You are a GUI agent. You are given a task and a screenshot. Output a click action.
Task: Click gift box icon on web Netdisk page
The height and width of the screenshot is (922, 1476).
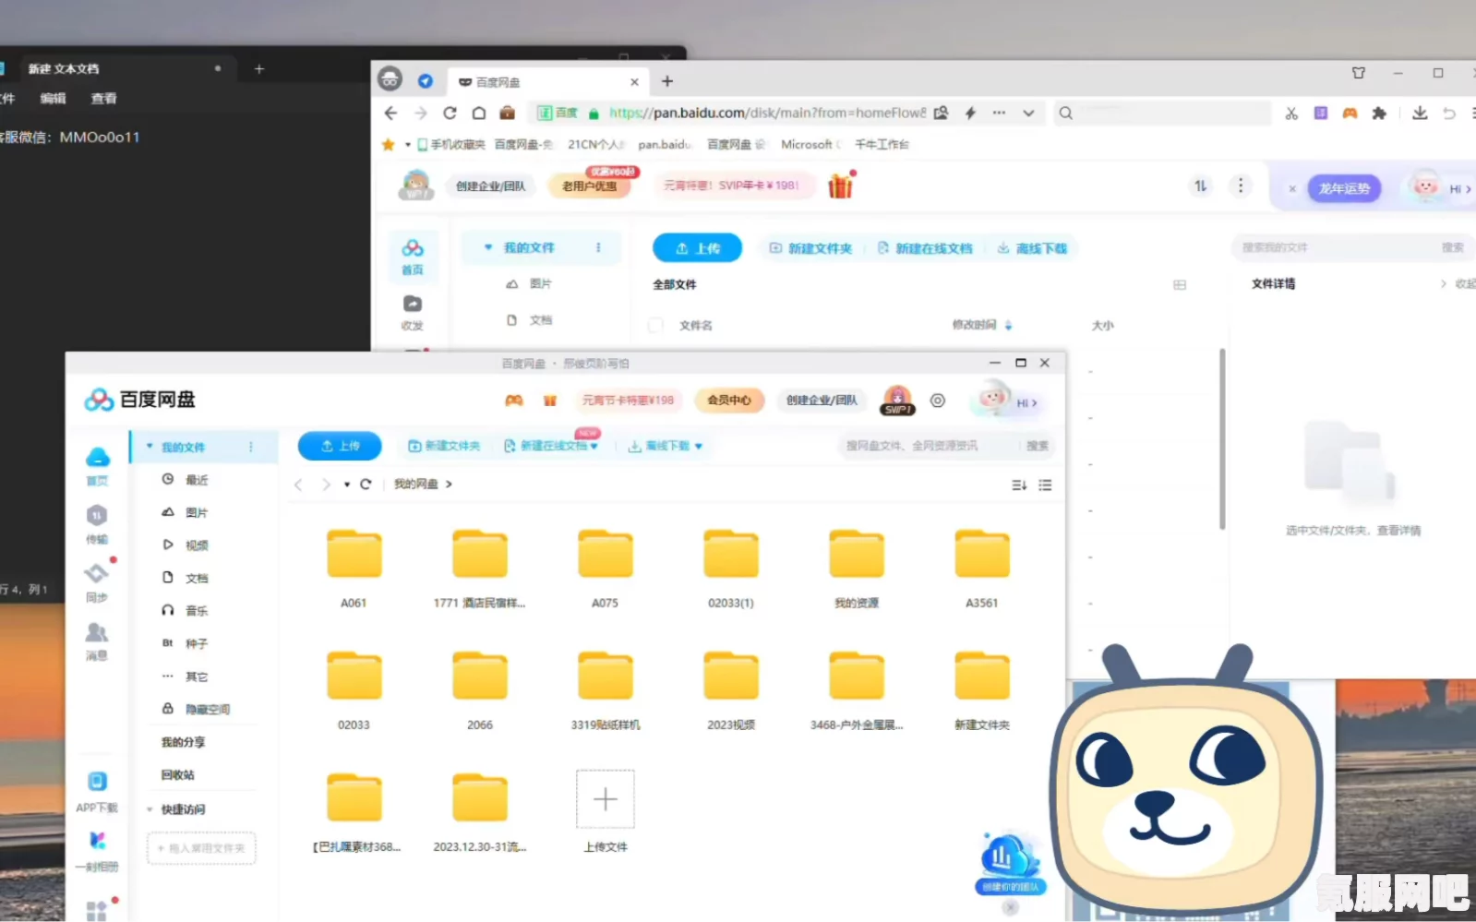pyautogui.click(x=841, y=186)
